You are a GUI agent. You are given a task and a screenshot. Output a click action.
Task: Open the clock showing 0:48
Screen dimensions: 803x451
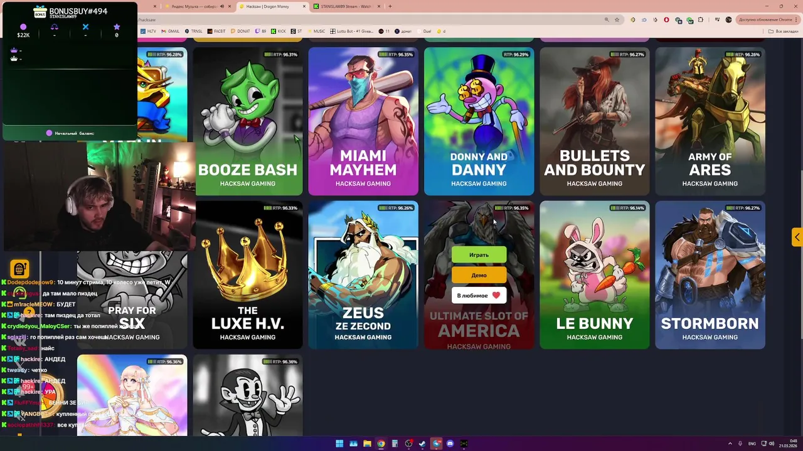(787, 443)
